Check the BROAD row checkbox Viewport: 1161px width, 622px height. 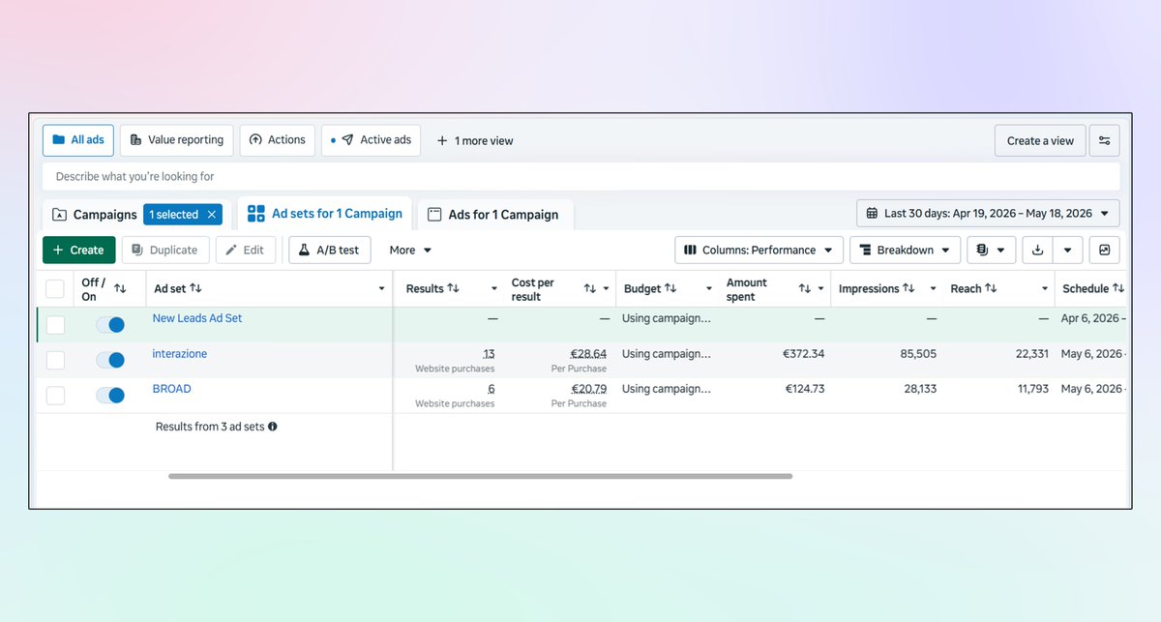click(x=55, y=395)
